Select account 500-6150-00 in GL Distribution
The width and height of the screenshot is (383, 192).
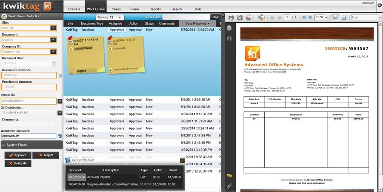pos(77,184)
